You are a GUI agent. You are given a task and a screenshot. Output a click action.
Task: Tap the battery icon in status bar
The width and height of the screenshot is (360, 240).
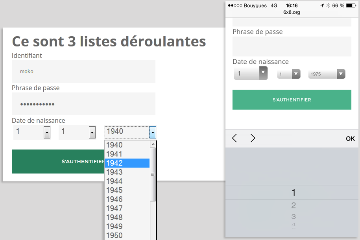click(351, 6)
